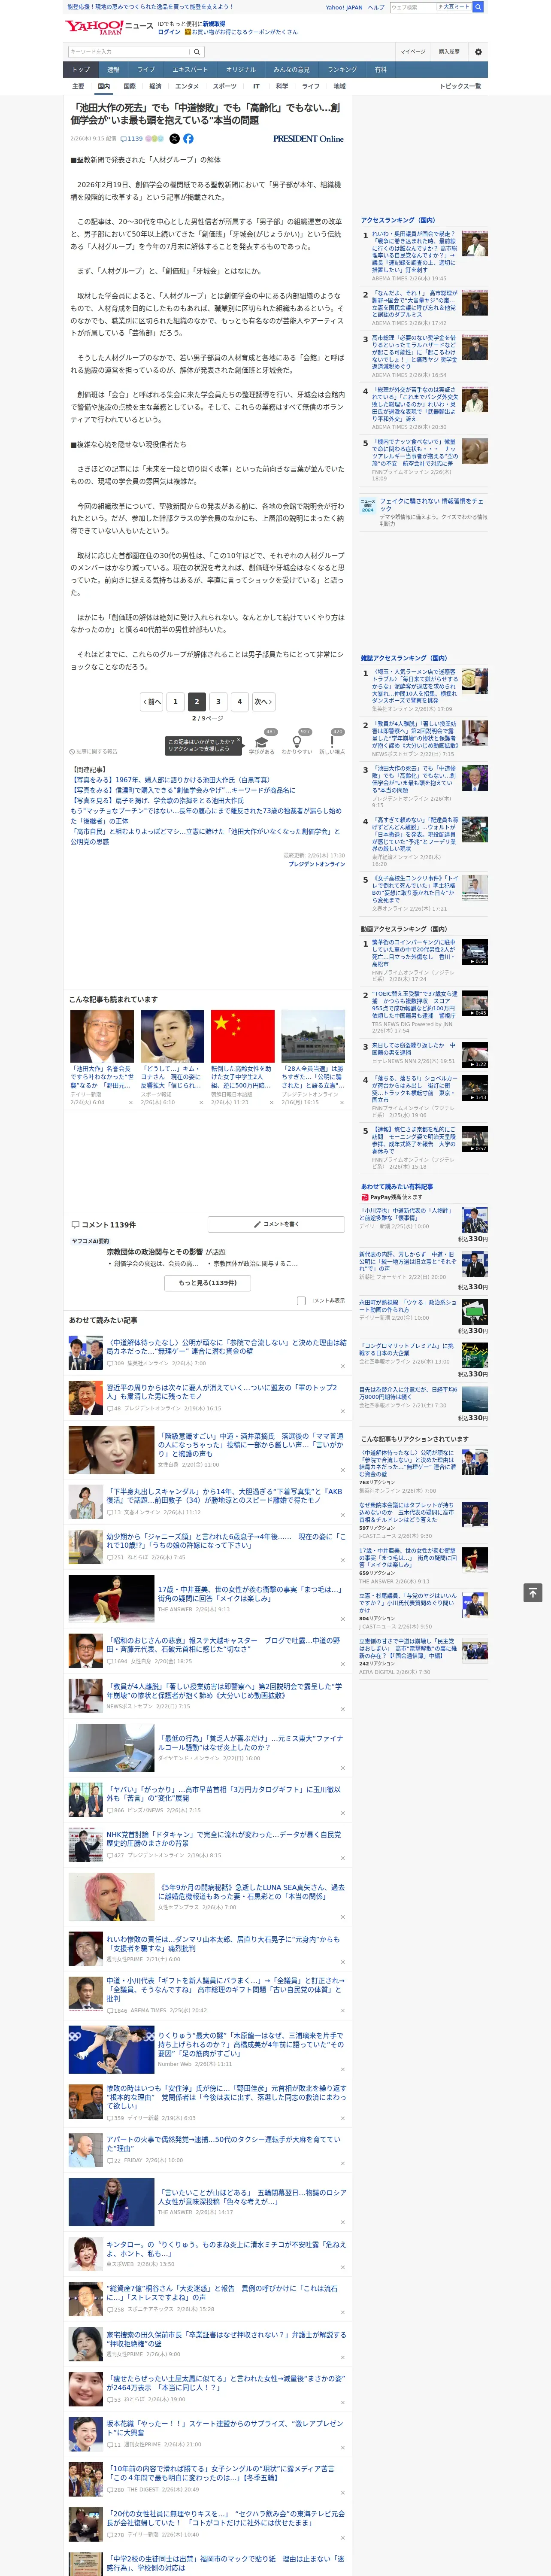Open settings via the gear icon

point(478,51)
